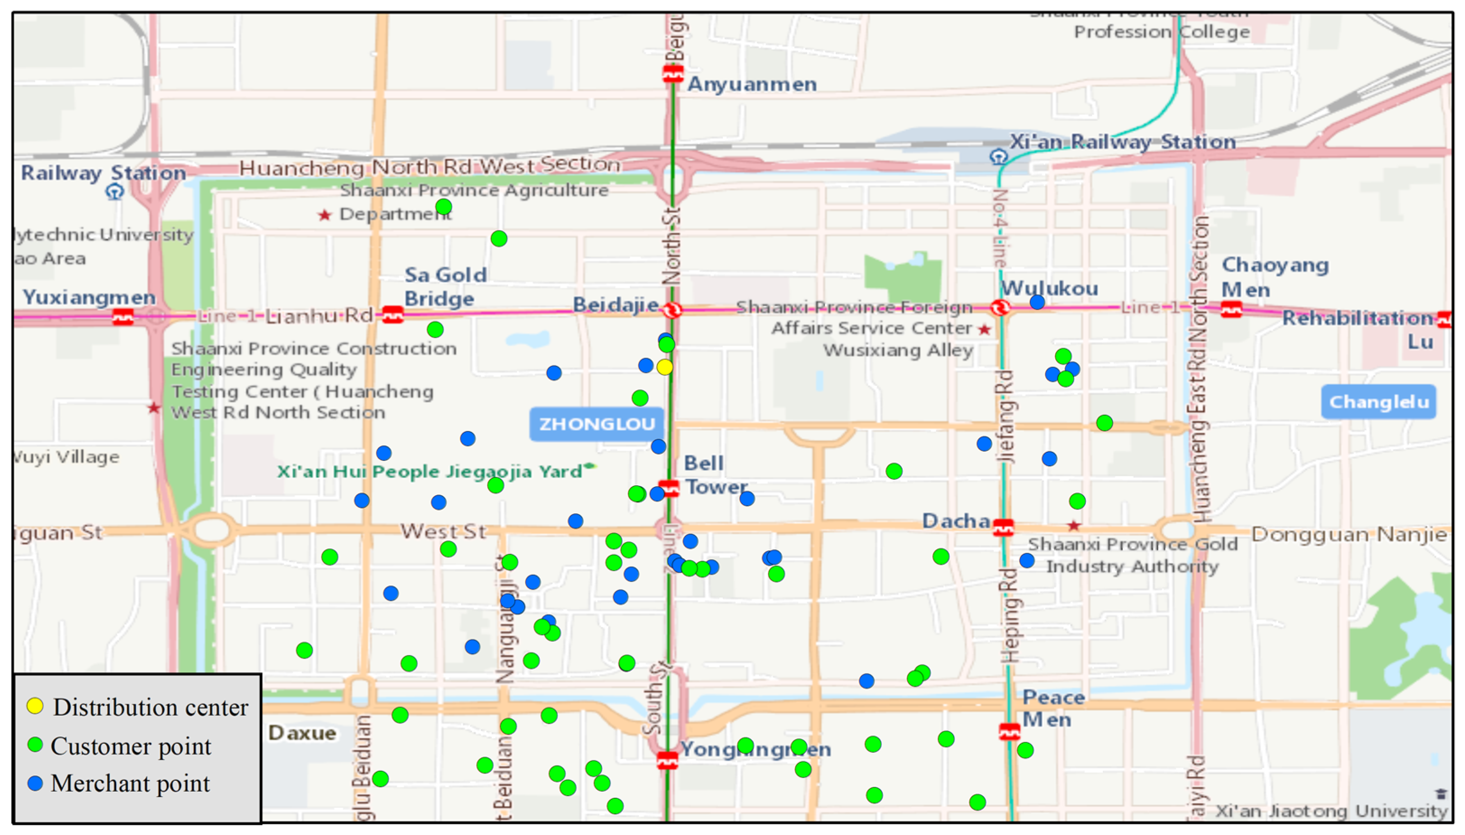The height and width of the screenshot is (835, 1465).
Task: Click the Xi'an Jiaotong University label
Action: (1331, 811)
